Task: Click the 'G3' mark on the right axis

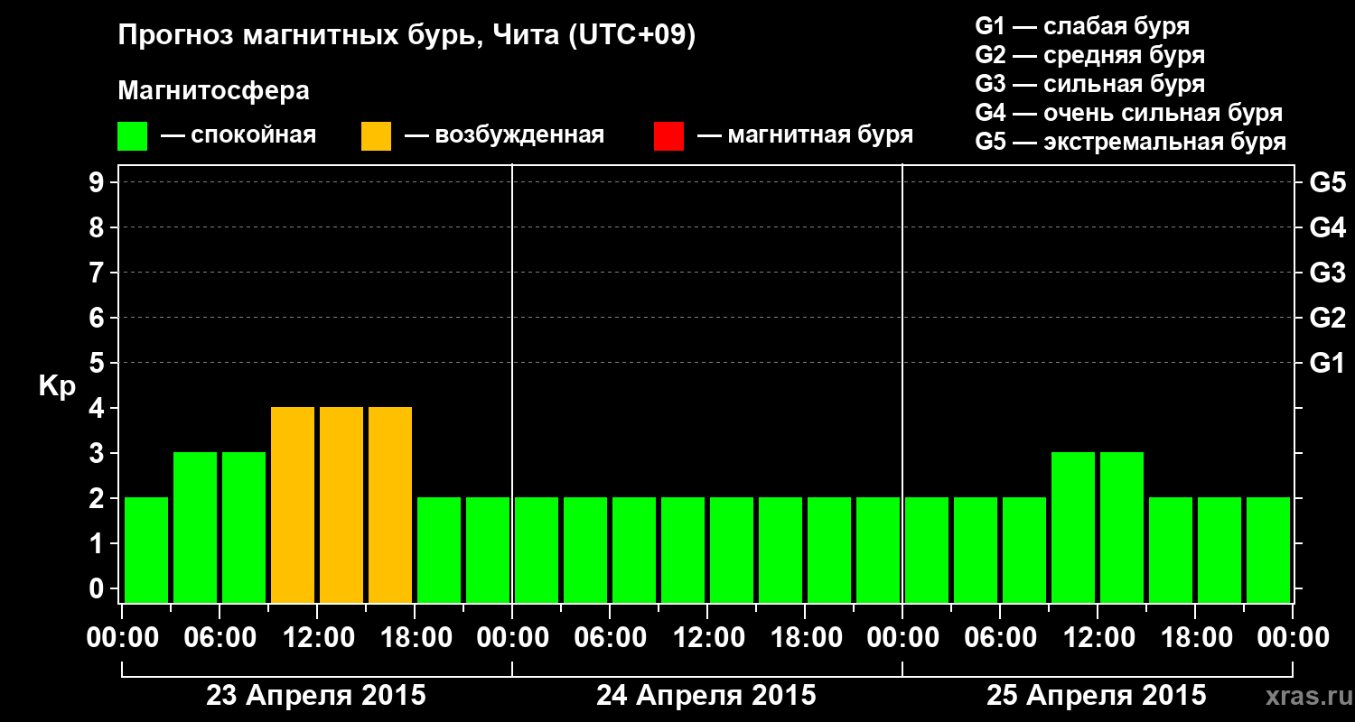Action: pos(1328,273)
